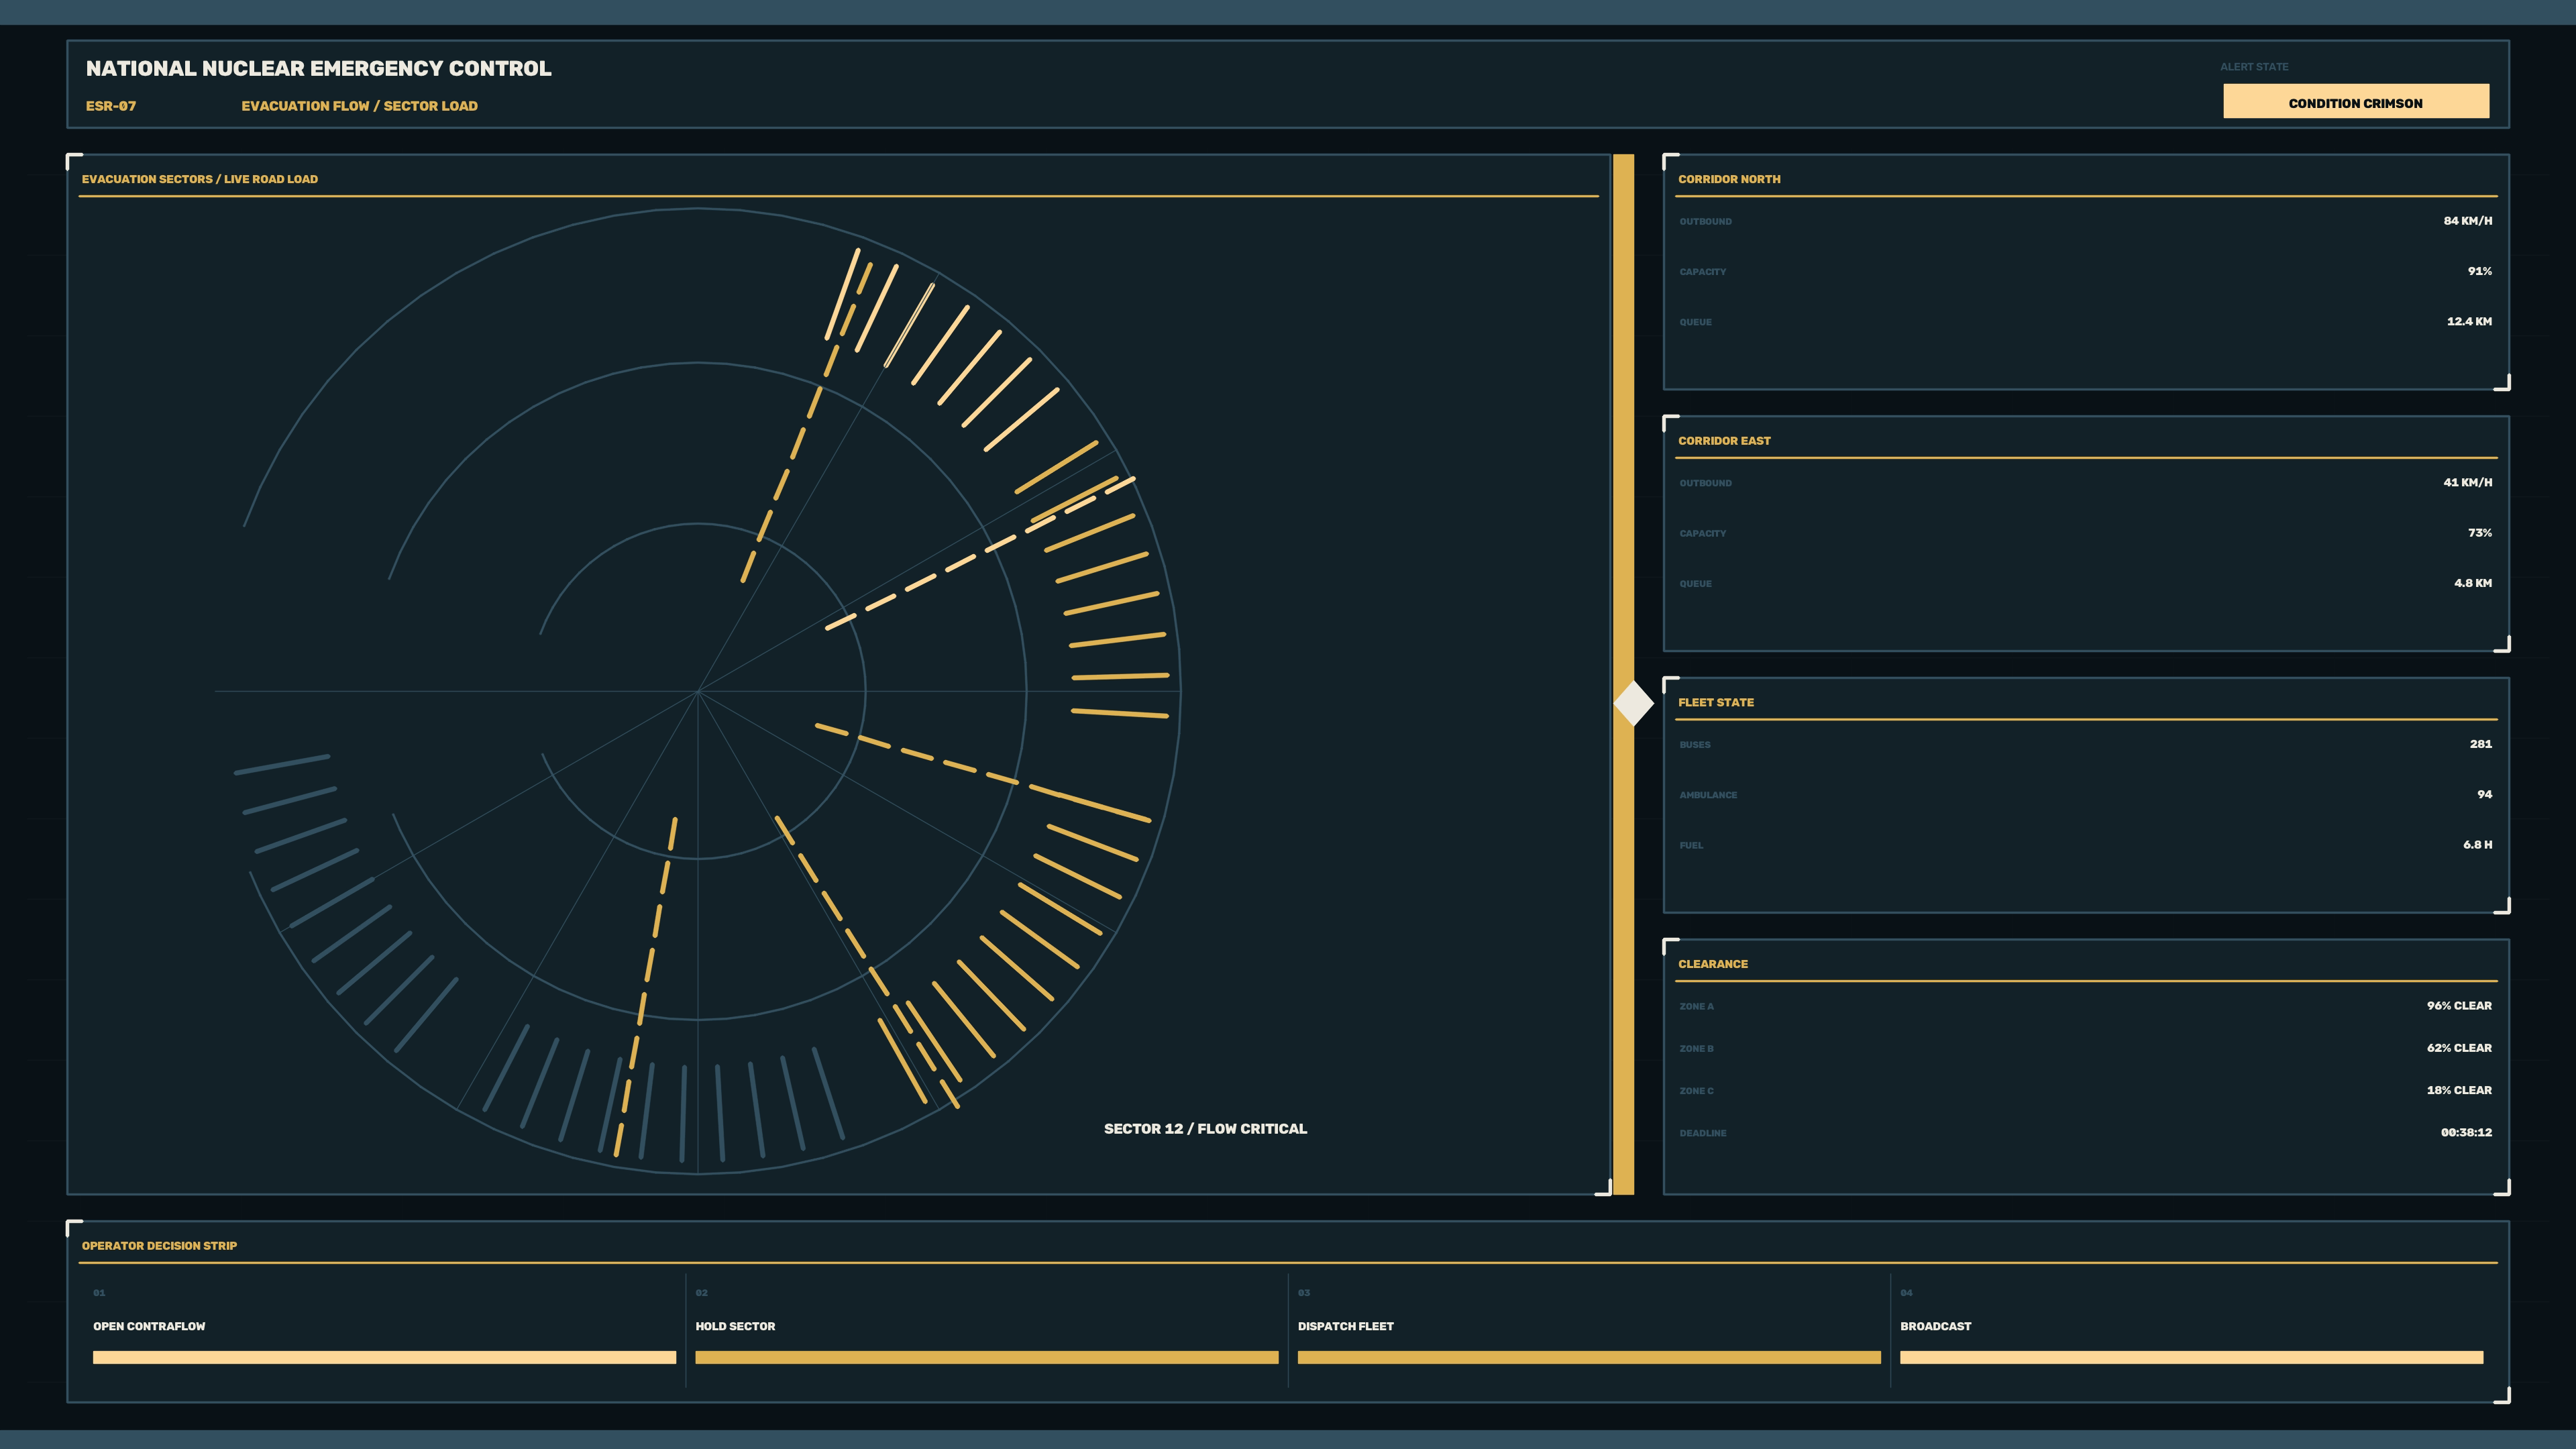Click the 12.4 KM queue value

(x=2469, y=321)
